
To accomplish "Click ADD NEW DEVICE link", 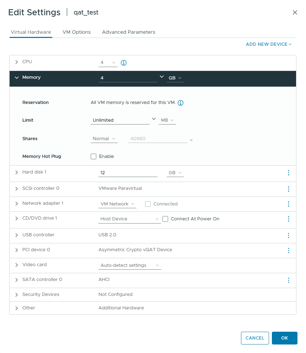I will pos(268,44).
